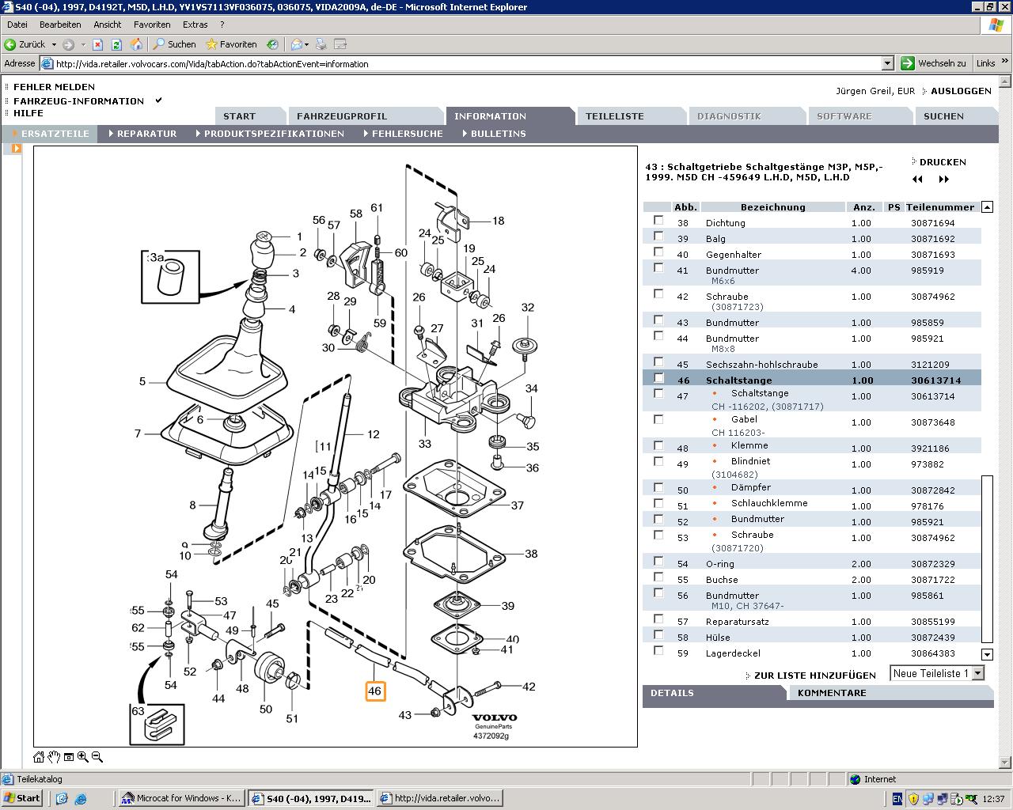The image size is (1013, 810).
Task: Open the Mail button dropdown arrow
Action: 306,44
